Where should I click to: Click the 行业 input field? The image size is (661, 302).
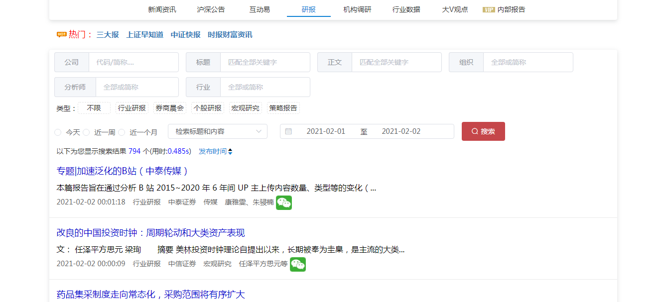265,87
